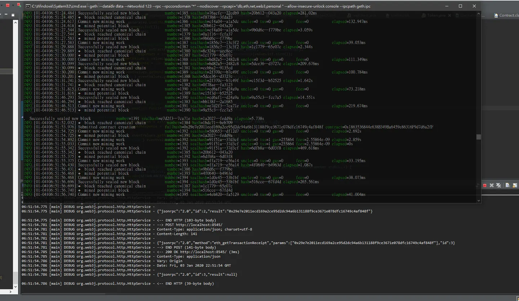This screenshot has height=301, width=519.
Task: Click the cmd.exe icon in title bar
Action: pyautogui.click(x=28, y=6)
